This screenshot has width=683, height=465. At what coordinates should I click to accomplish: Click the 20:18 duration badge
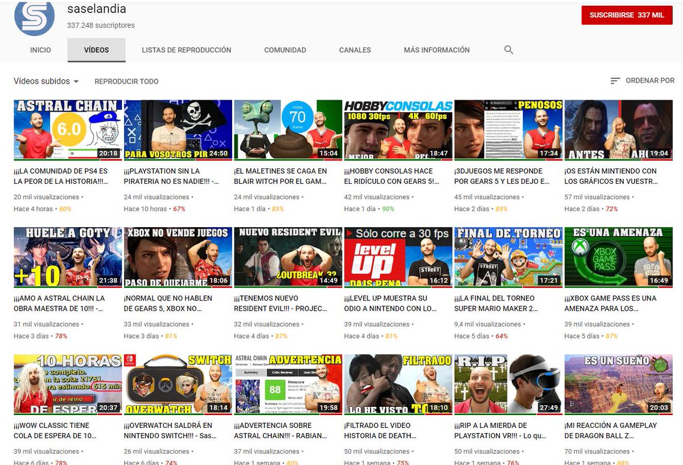point(108,153)
